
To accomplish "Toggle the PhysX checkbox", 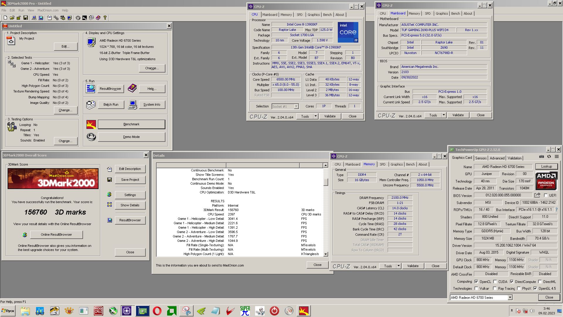I will (519, 289).
